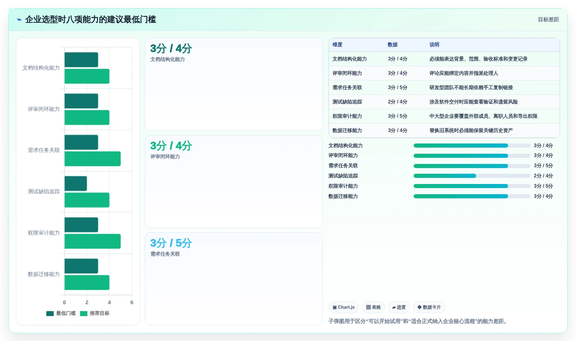
Task: Click the lightning icon beside the dashboard title
Action: coord(19,20)
